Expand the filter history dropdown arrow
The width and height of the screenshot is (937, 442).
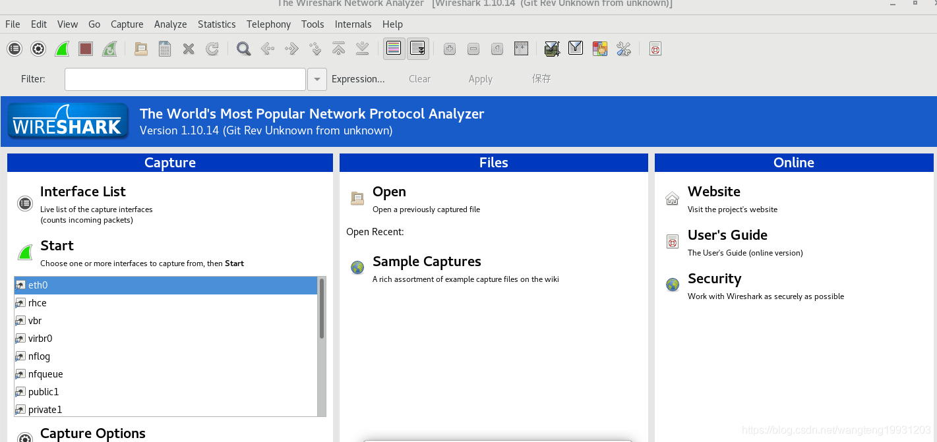[x=317, y=79]
